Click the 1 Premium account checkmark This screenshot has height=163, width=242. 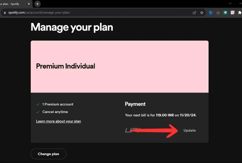[38, 104]
